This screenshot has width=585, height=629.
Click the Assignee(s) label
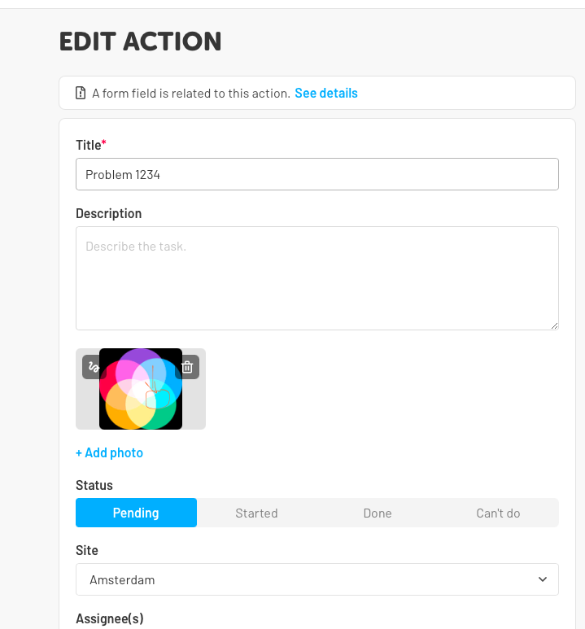[x=110, y=618]
